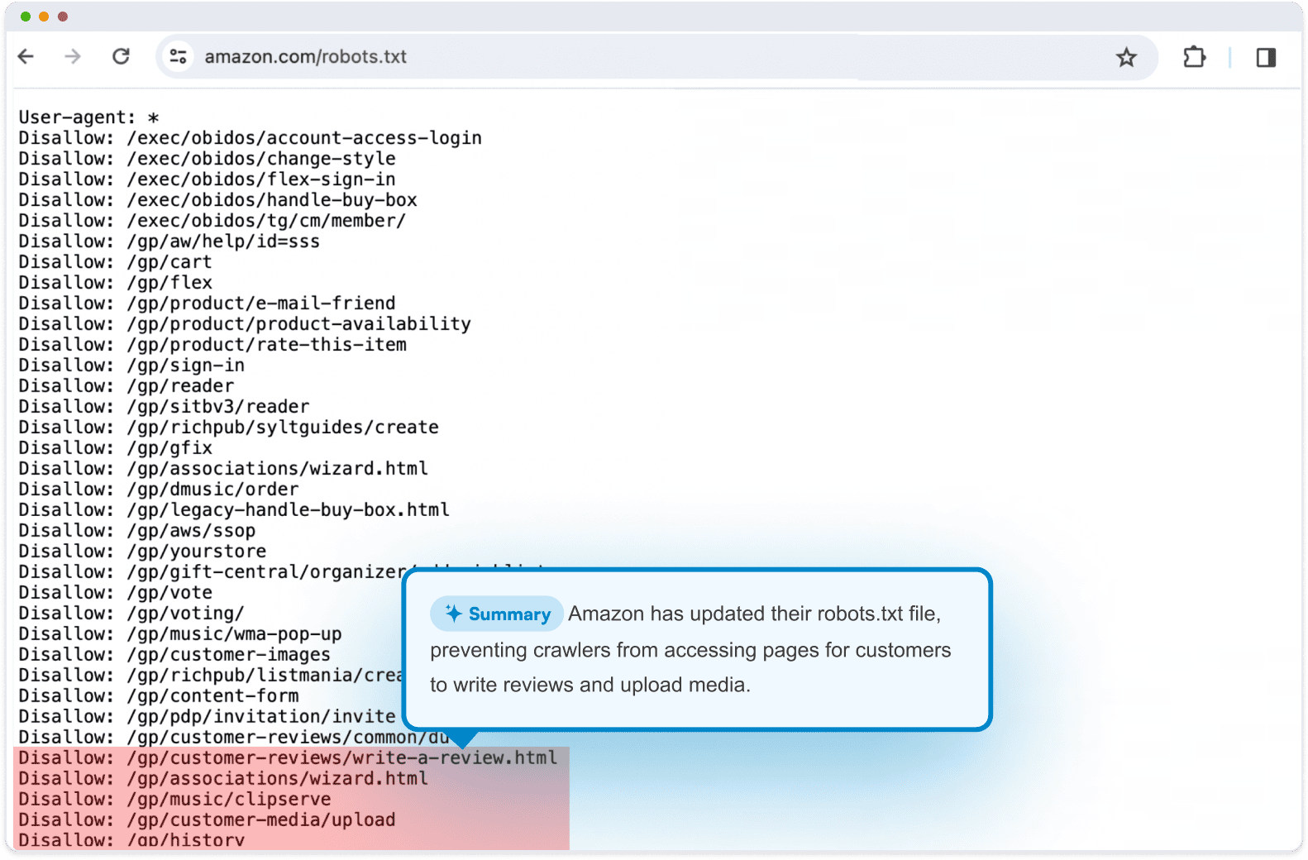This screenshot has width=1308, height=860.
Task: Click the '/gp/richpub/listmania' line
Action: (x=211, y=676)
